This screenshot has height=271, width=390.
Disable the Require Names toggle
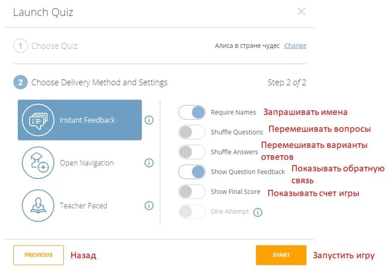(192, 112)
